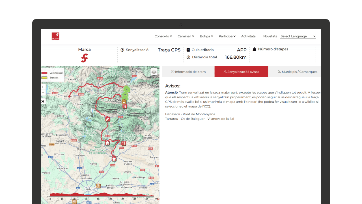
Task: Click the APP value next to Guia editada
Action: (x=242, y=50)
